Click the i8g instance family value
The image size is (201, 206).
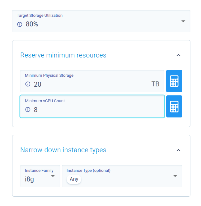click(x=31, y=179)
